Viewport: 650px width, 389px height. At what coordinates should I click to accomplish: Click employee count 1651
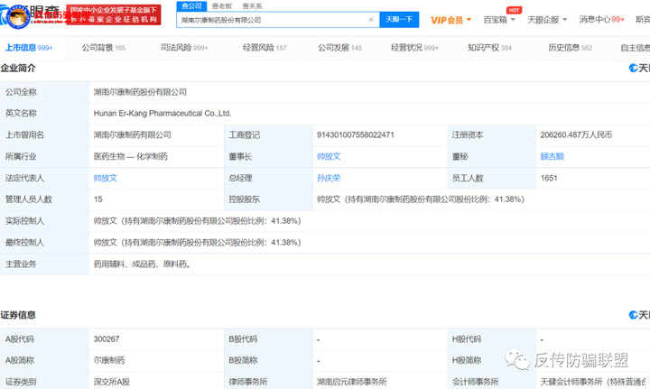click(549, 178)
